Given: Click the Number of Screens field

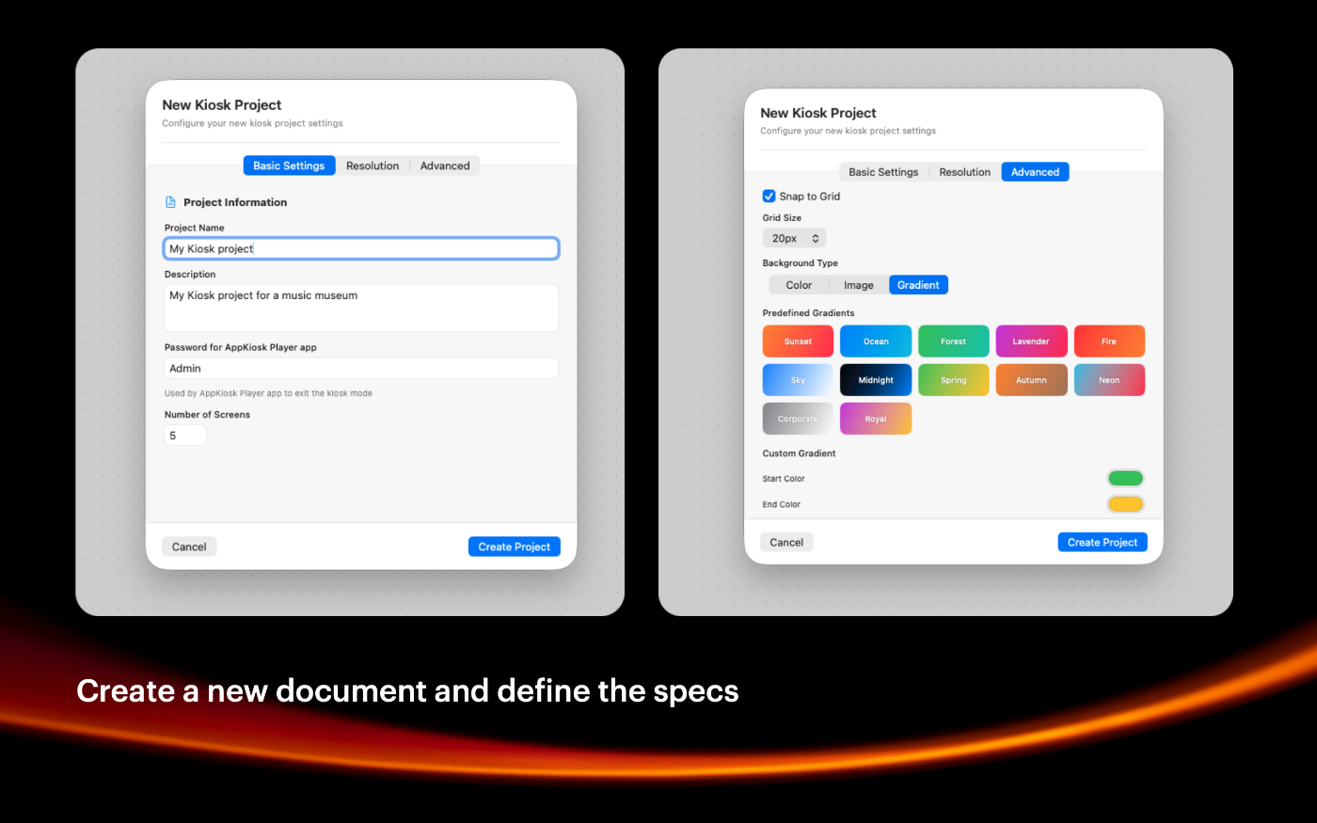Looking at the screenshot, I should tap(185, 435).
